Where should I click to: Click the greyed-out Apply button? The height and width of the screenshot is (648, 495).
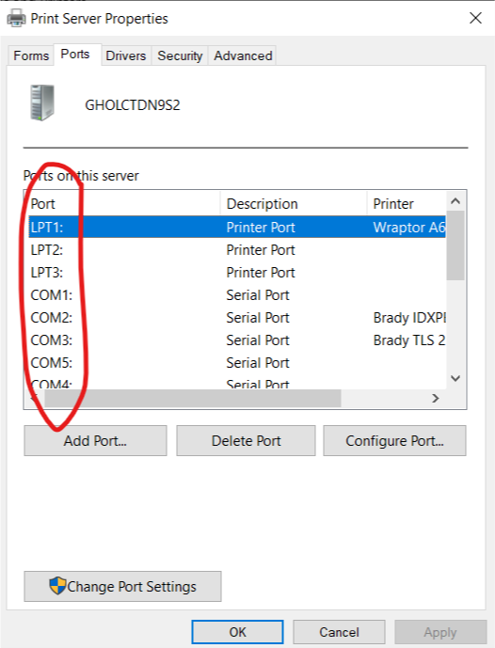point(440,632)
